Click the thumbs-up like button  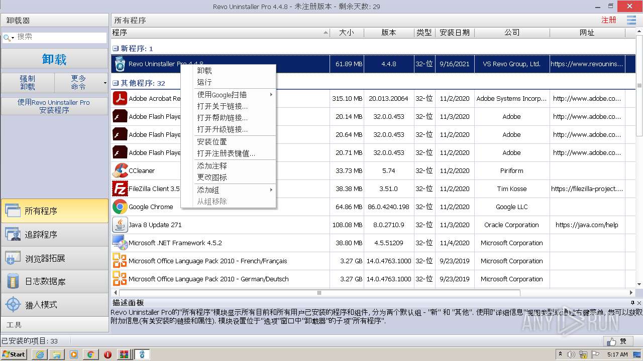[x=617, y=341]
